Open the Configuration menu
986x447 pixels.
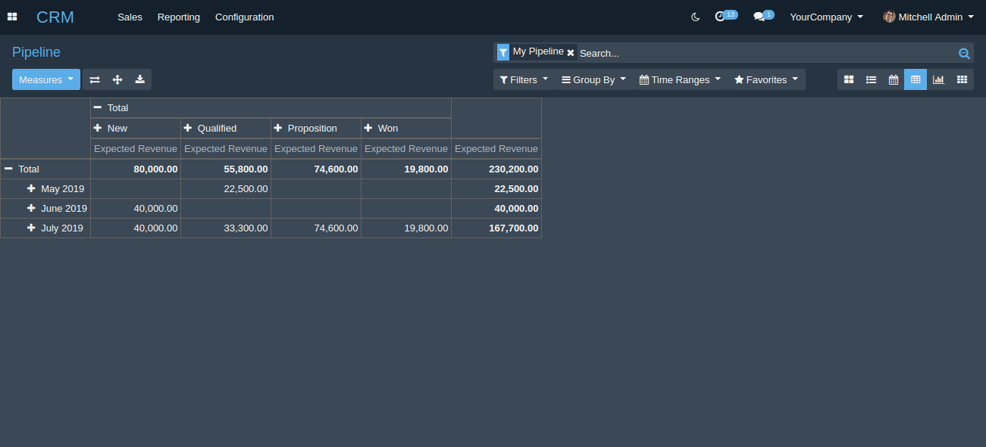[244, 17]
